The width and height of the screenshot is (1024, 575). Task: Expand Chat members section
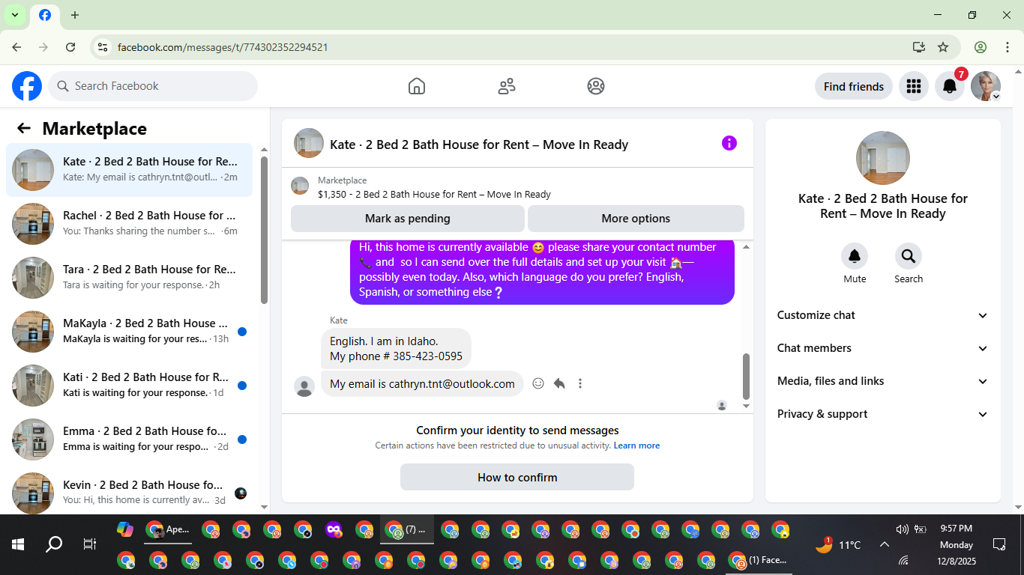(x=883, y=348)
